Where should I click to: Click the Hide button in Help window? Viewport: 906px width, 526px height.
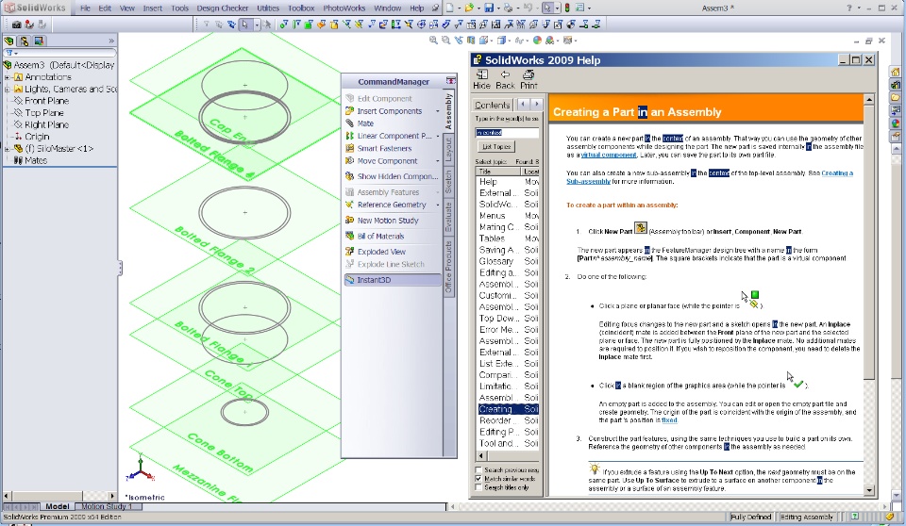[481, 80]
